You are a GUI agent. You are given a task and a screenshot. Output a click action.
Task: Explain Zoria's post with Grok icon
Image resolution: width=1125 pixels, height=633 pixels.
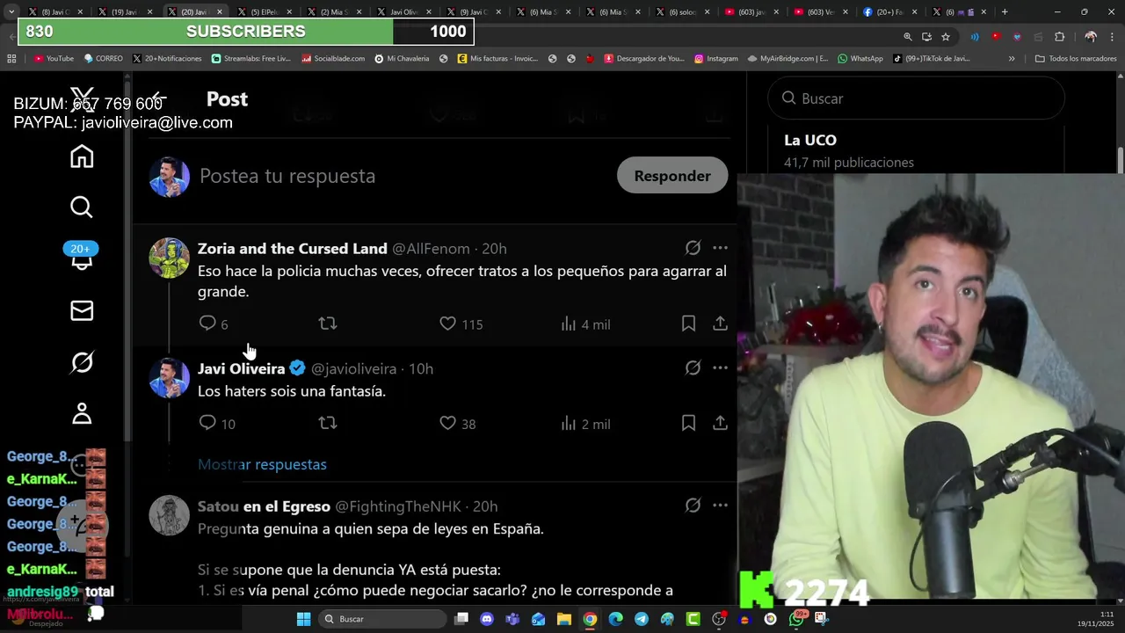click(x=693, y=248)
